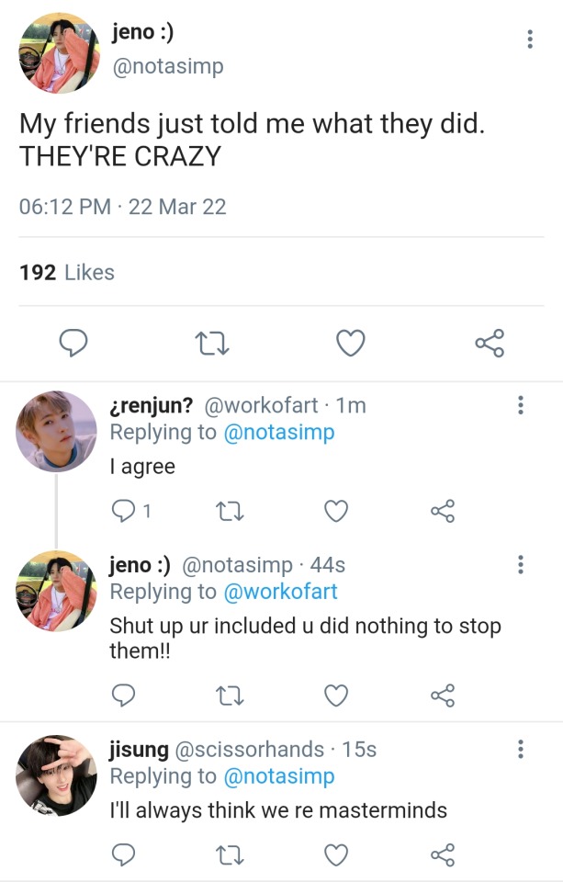The image size is (563, 882).
Task: Retweet jeno's main tweet
Action: pyautogui.click(x=212, y=344)
